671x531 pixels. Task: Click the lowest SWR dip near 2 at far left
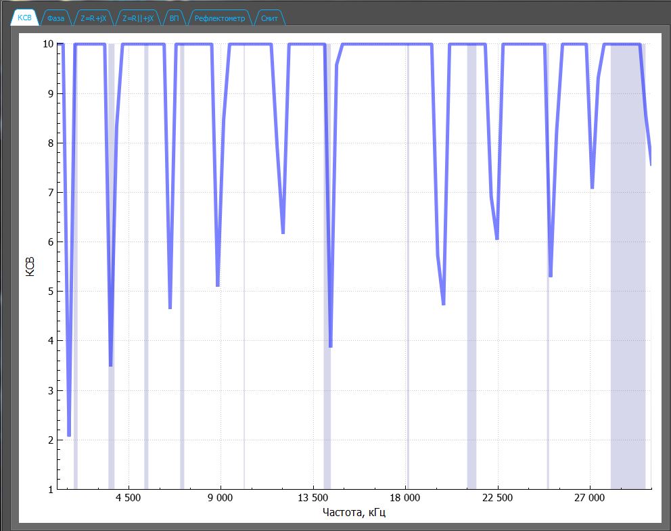69,435
